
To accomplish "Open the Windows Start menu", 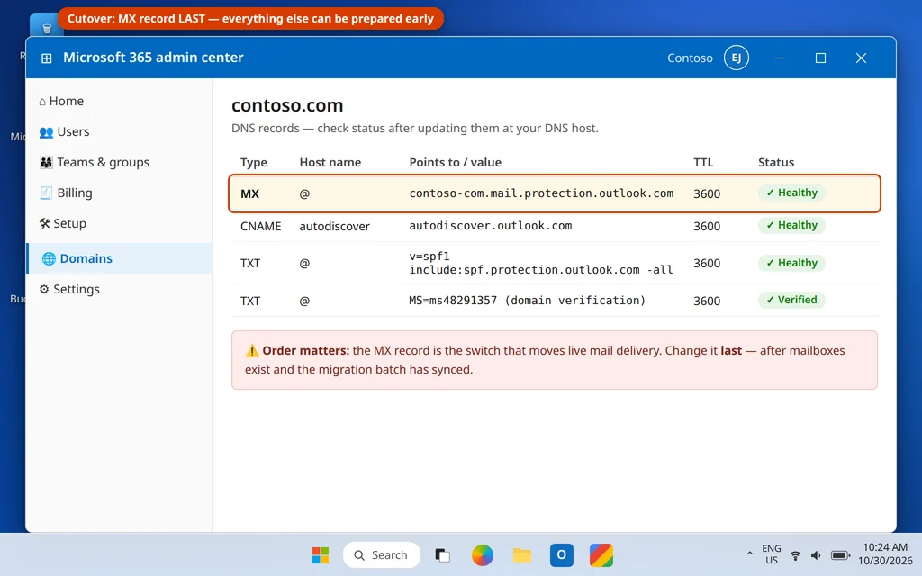I will pos(321,554).
